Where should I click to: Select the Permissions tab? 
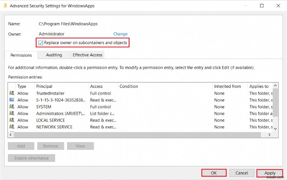(x=21, y=56)
